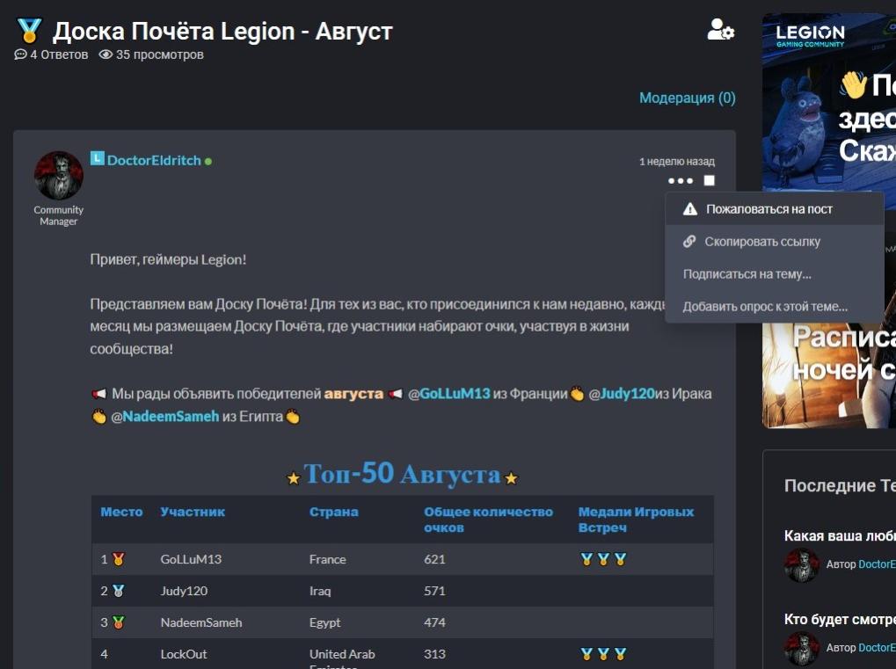Tick the post selection checkbox
896x669 pixels.
(710, 181)
